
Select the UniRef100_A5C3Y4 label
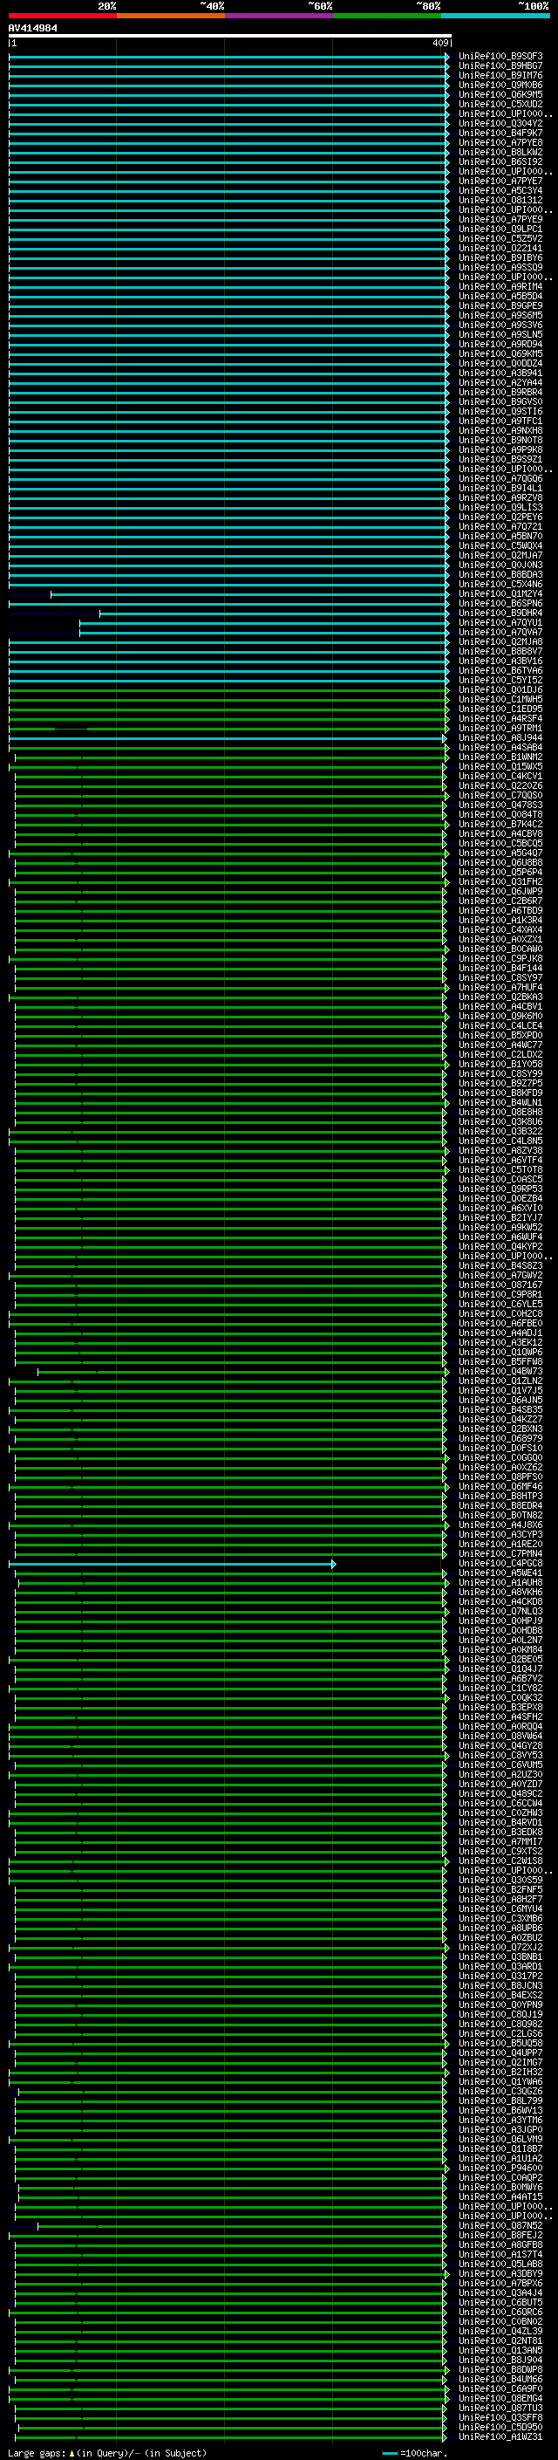[x=500, y=191]
